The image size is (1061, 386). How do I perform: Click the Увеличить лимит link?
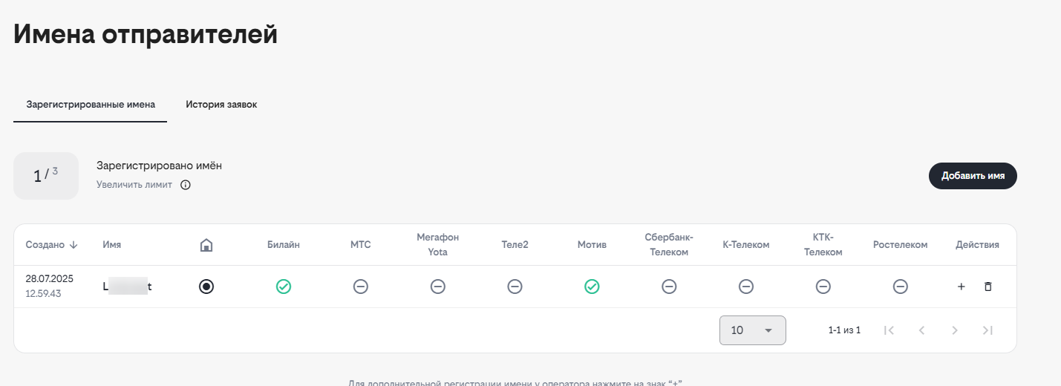click(134, 185)
